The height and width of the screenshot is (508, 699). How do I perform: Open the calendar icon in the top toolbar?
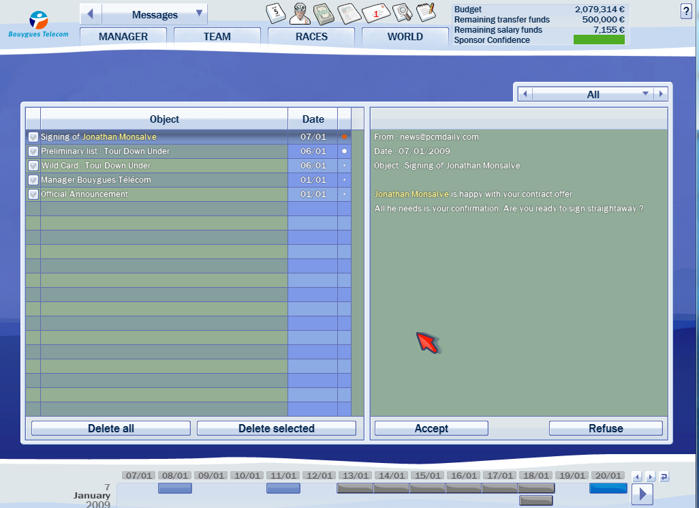[275, 13]
